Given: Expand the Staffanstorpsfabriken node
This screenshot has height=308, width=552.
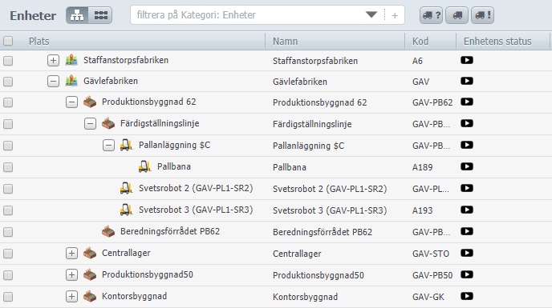Looking at the screenshot, I should coord(53,61).
